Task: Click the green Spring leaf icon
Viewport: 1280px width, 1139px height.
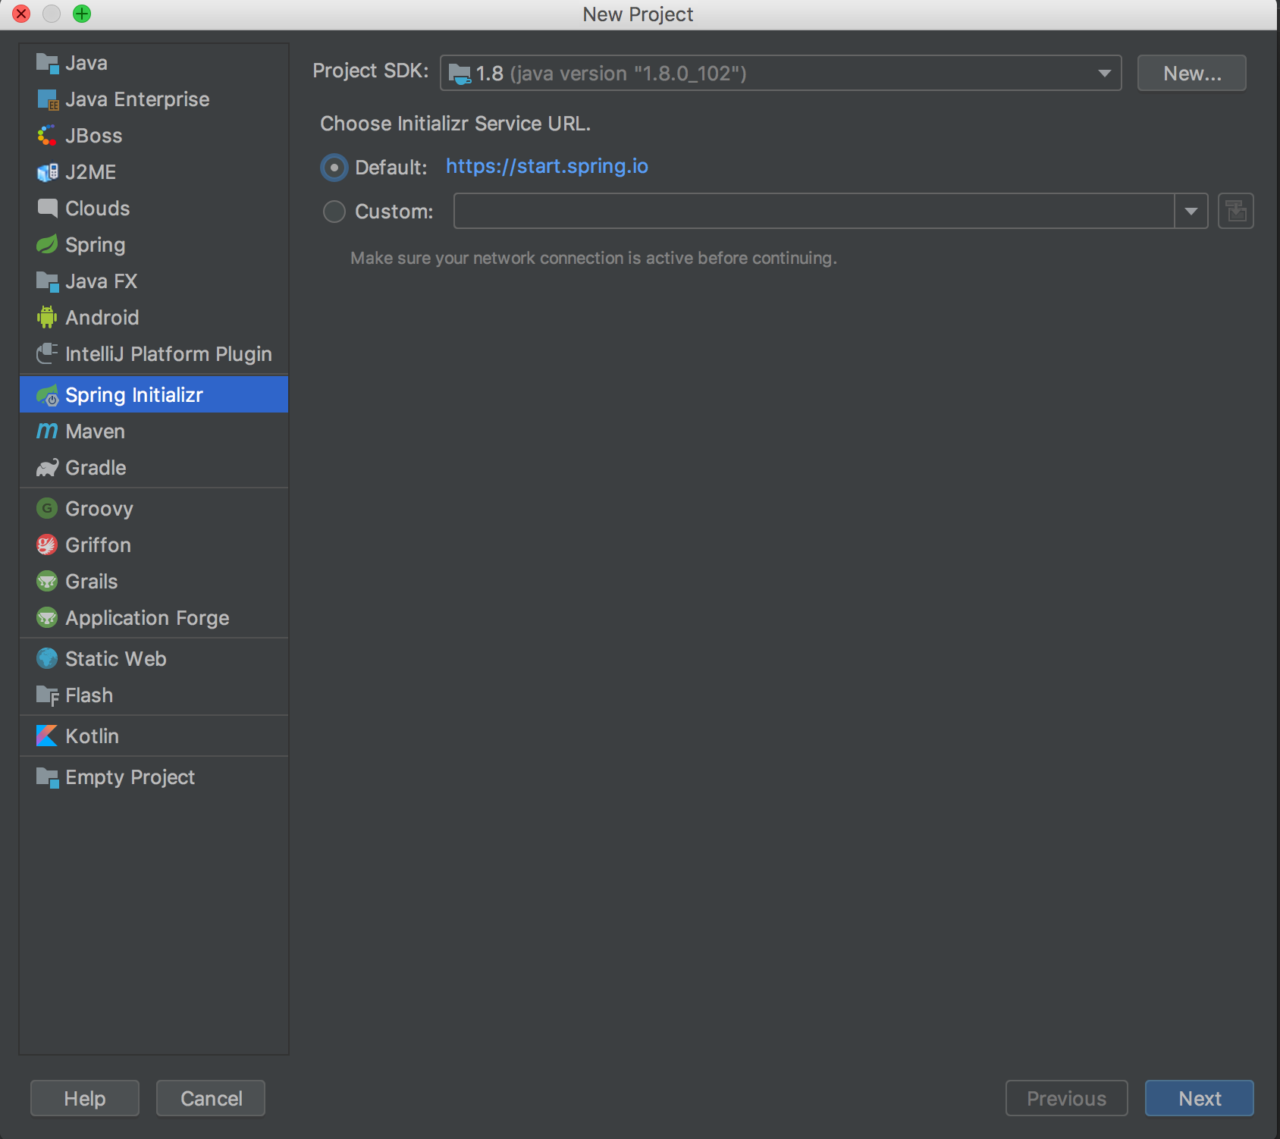Action: 47,245
